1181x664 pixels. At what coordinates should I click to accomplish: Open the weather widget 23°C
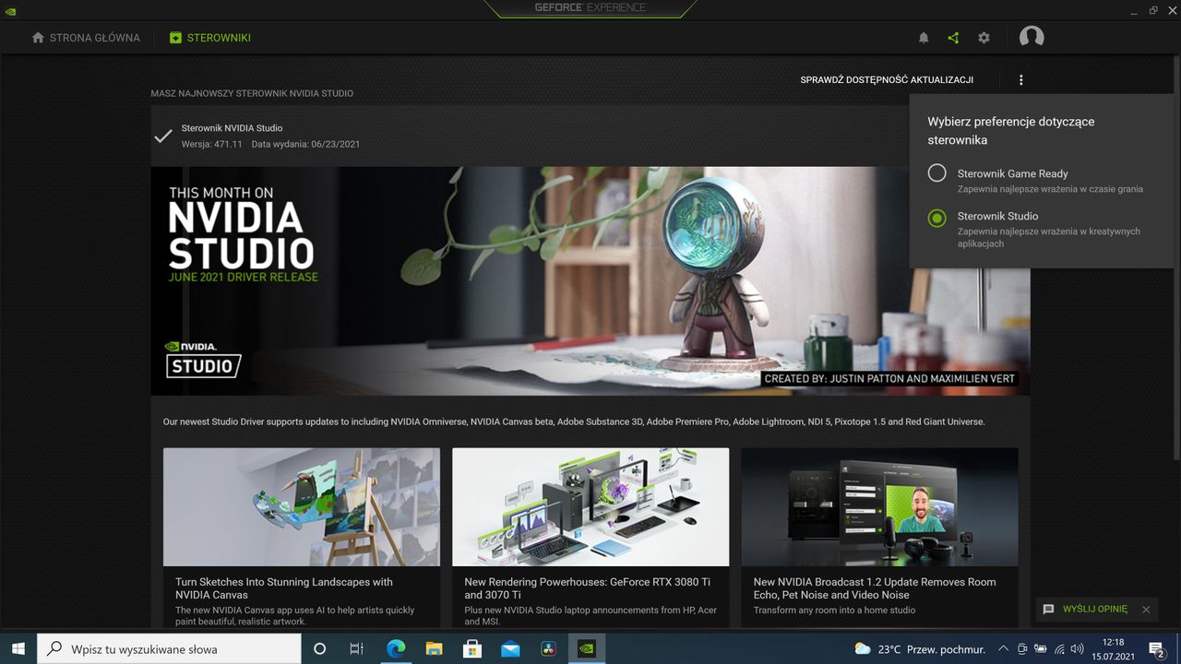920,649
